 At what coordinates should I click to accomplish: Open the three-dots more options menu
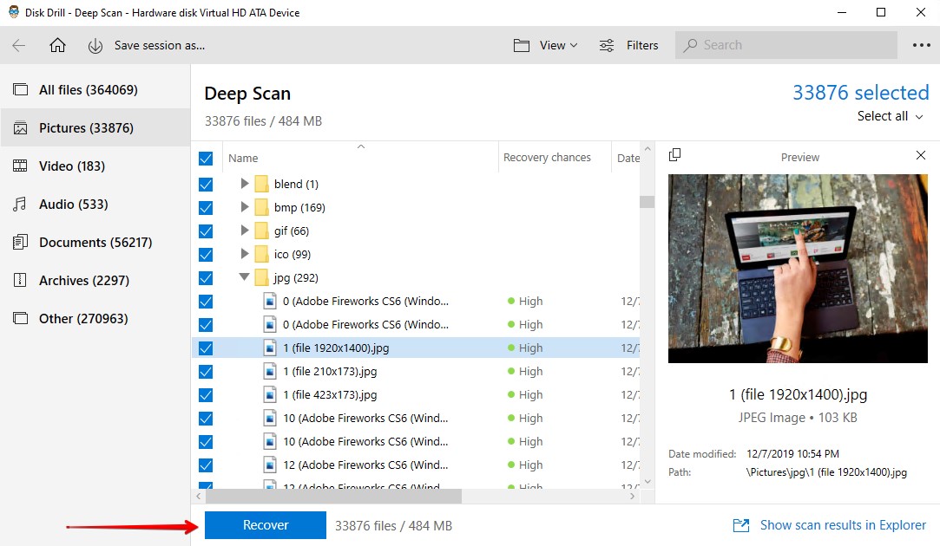pyautogui.click(x=922, y=45)
